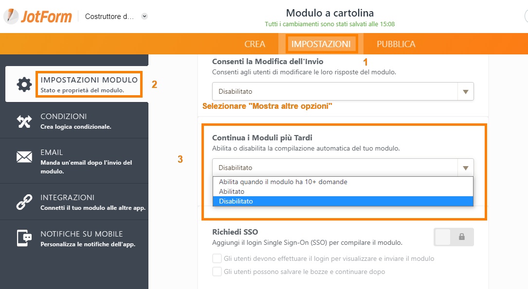The height and width of the screenshot is (289, 528).
Task: Collapse the Continua i Moduli più Tardi dropdown arrow
Action: 466,168
